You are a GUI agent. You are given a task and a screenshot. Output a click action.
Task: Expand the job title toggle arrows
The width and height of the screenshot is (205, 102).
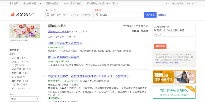pos(128,76)
